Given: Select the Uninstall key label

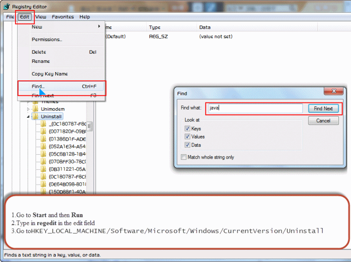Looking at the screenshot, I should click(x=51, y=116).
